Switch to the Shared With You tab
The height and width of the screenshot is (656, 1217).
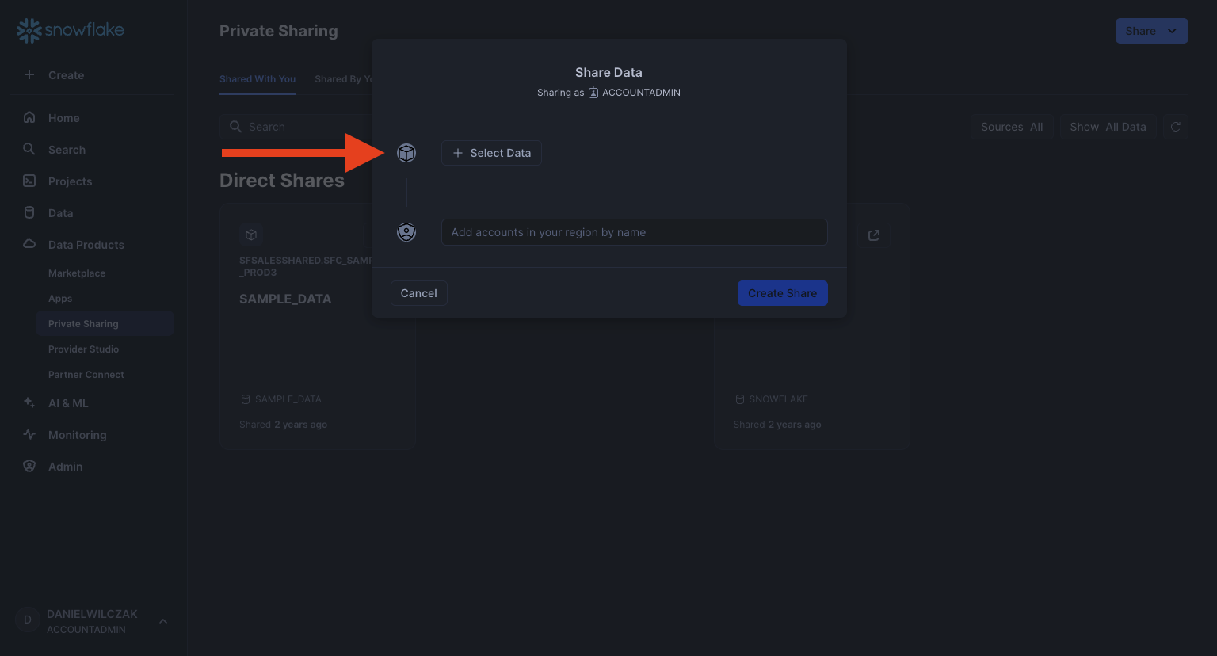tap(258, 79)
